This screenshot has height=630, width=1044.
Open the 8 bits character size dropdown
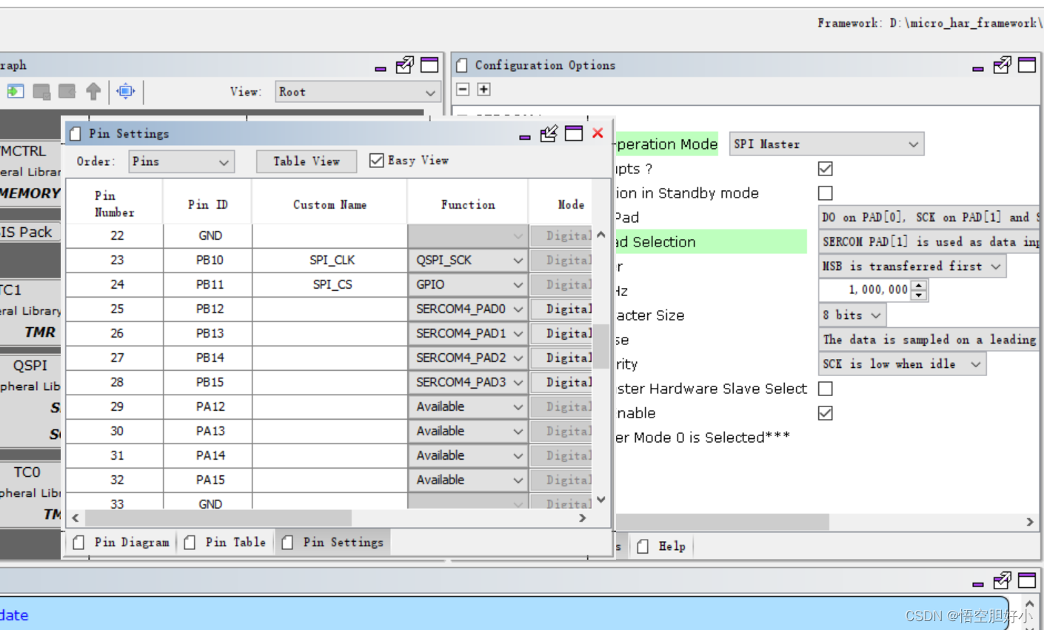click(x=852, y=315)
